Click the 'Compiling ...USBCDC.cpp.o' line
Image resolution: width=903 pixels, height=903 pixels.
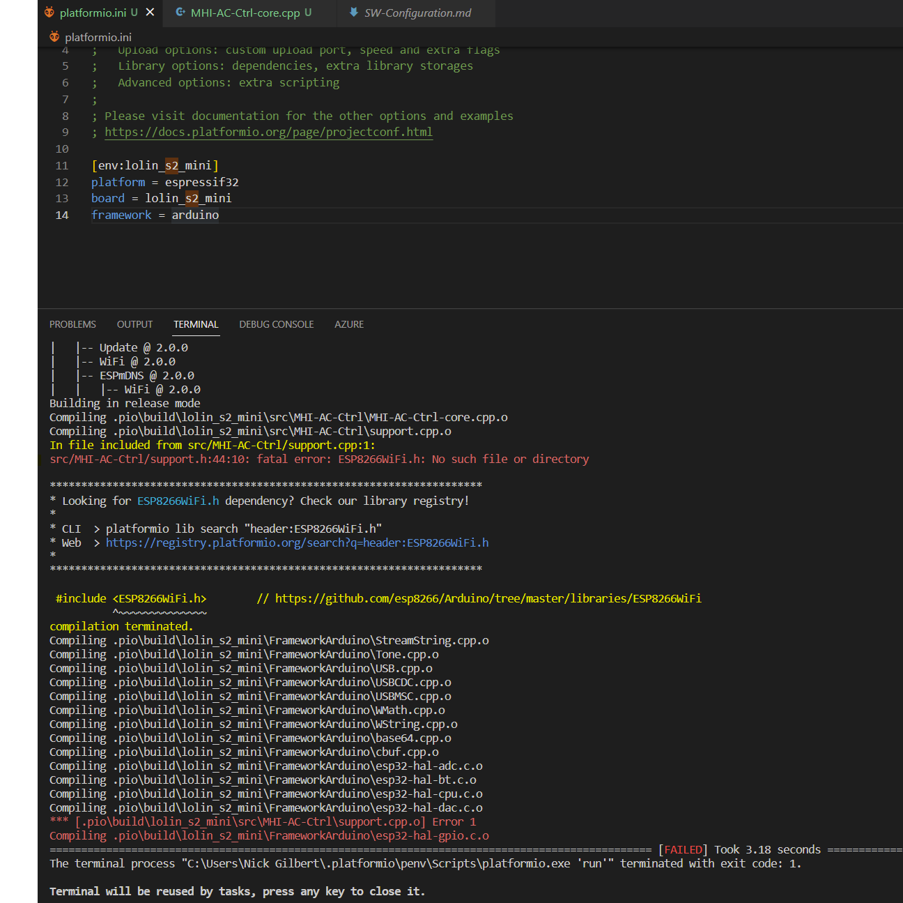250,682
